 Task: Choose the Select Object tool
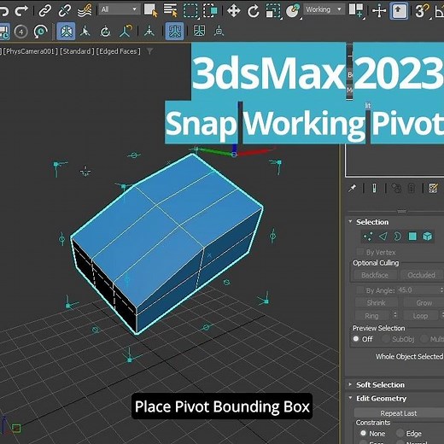(x=150, y=10)
